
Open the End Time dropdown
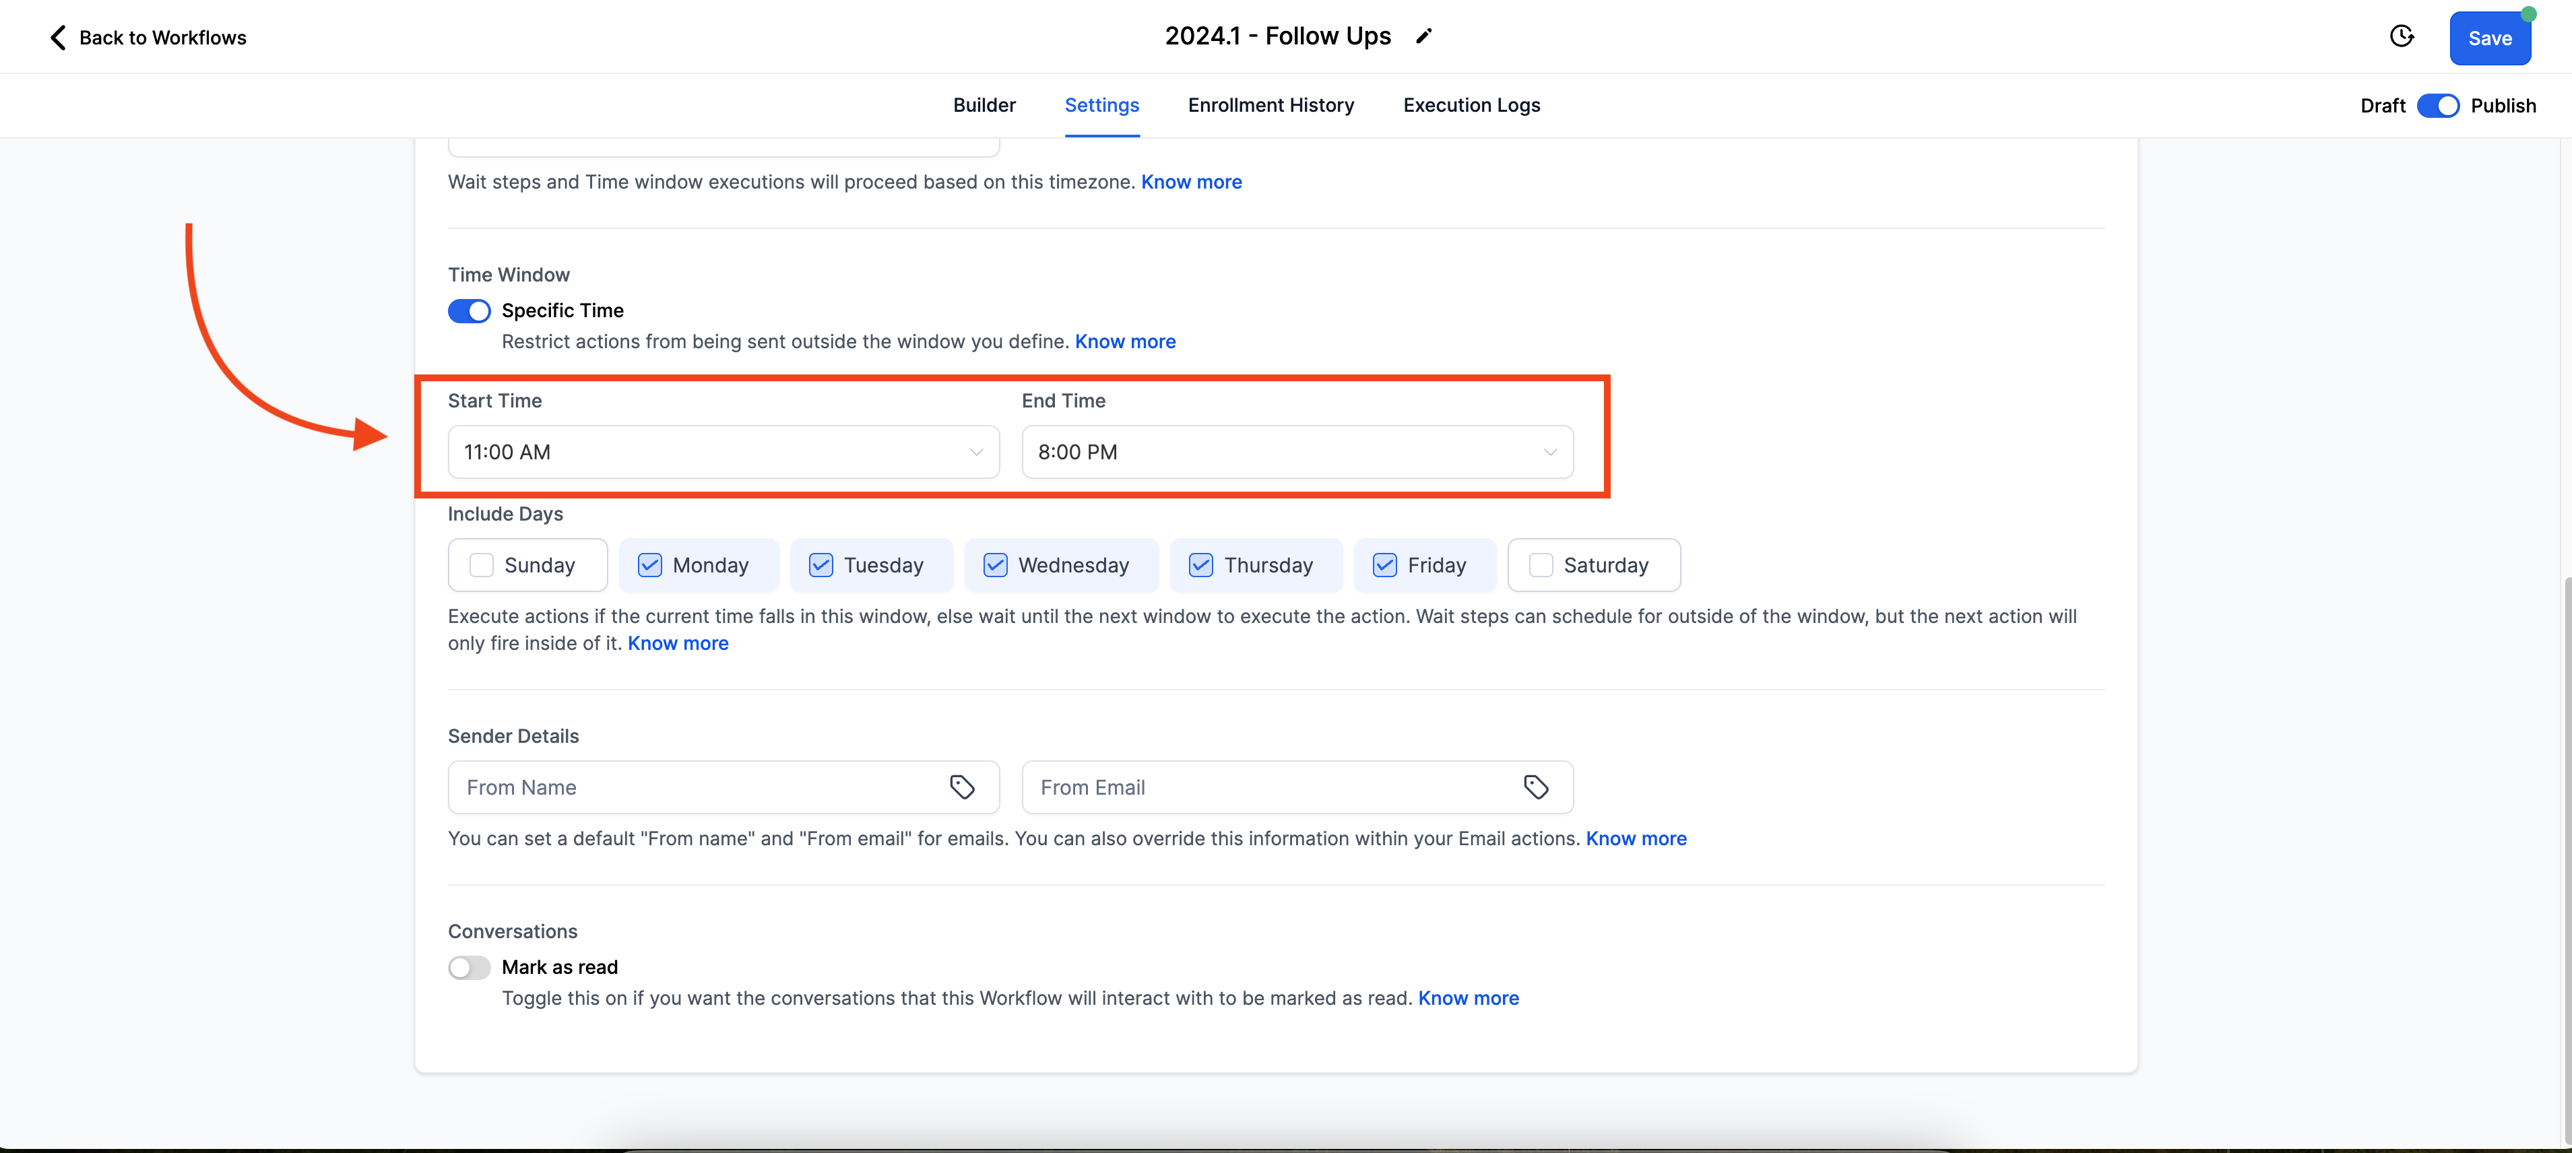(x=1297, y=452)
